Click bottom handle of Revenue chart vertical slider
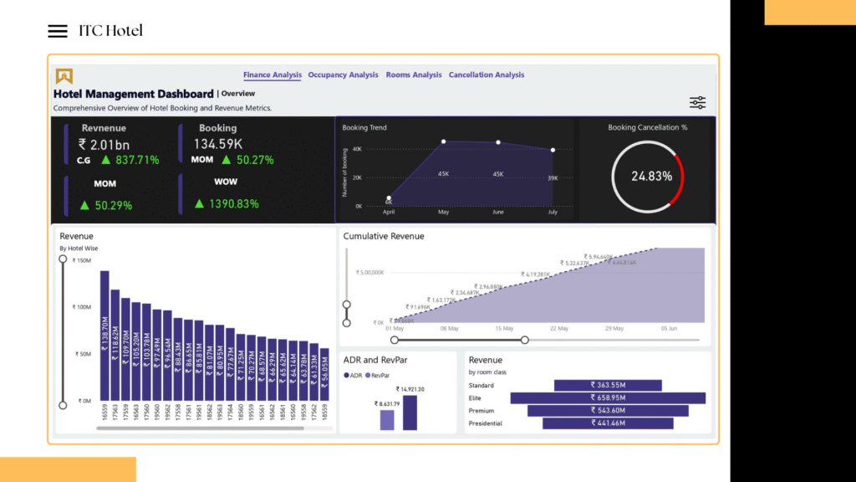 pyautogui.click(x=63, y=405)
